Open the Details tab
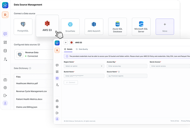190x128 pixels. [x=68, y=49]
